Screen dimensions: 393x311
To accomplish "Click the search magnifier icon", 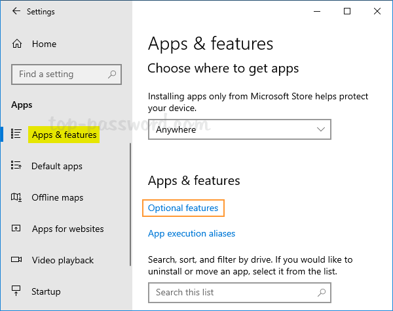I will coord(113,74).
